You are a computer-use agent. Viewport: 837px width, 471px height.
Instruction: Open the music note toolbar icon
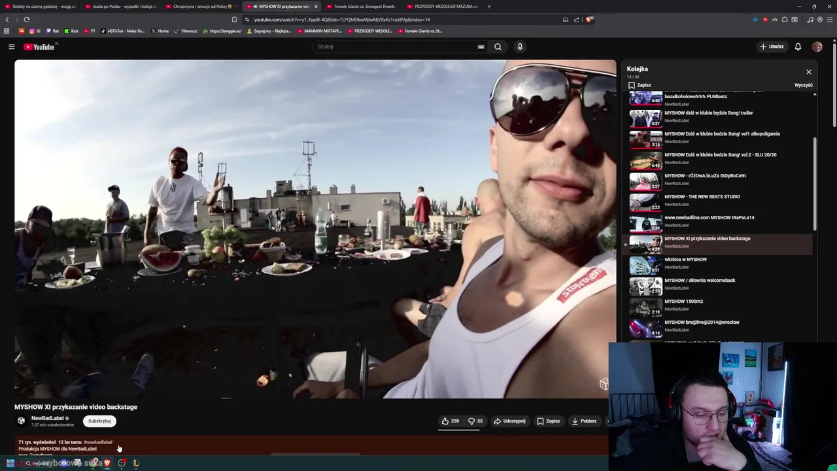click(810, 20)
